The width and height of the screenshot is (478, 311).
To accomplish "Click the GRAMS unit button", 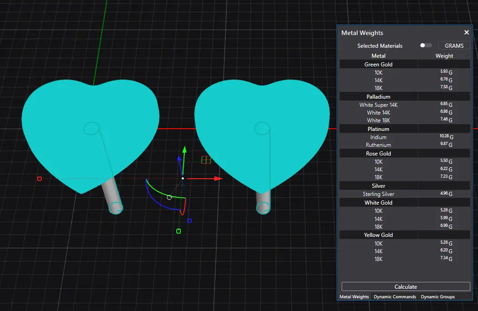I will 454,45.
